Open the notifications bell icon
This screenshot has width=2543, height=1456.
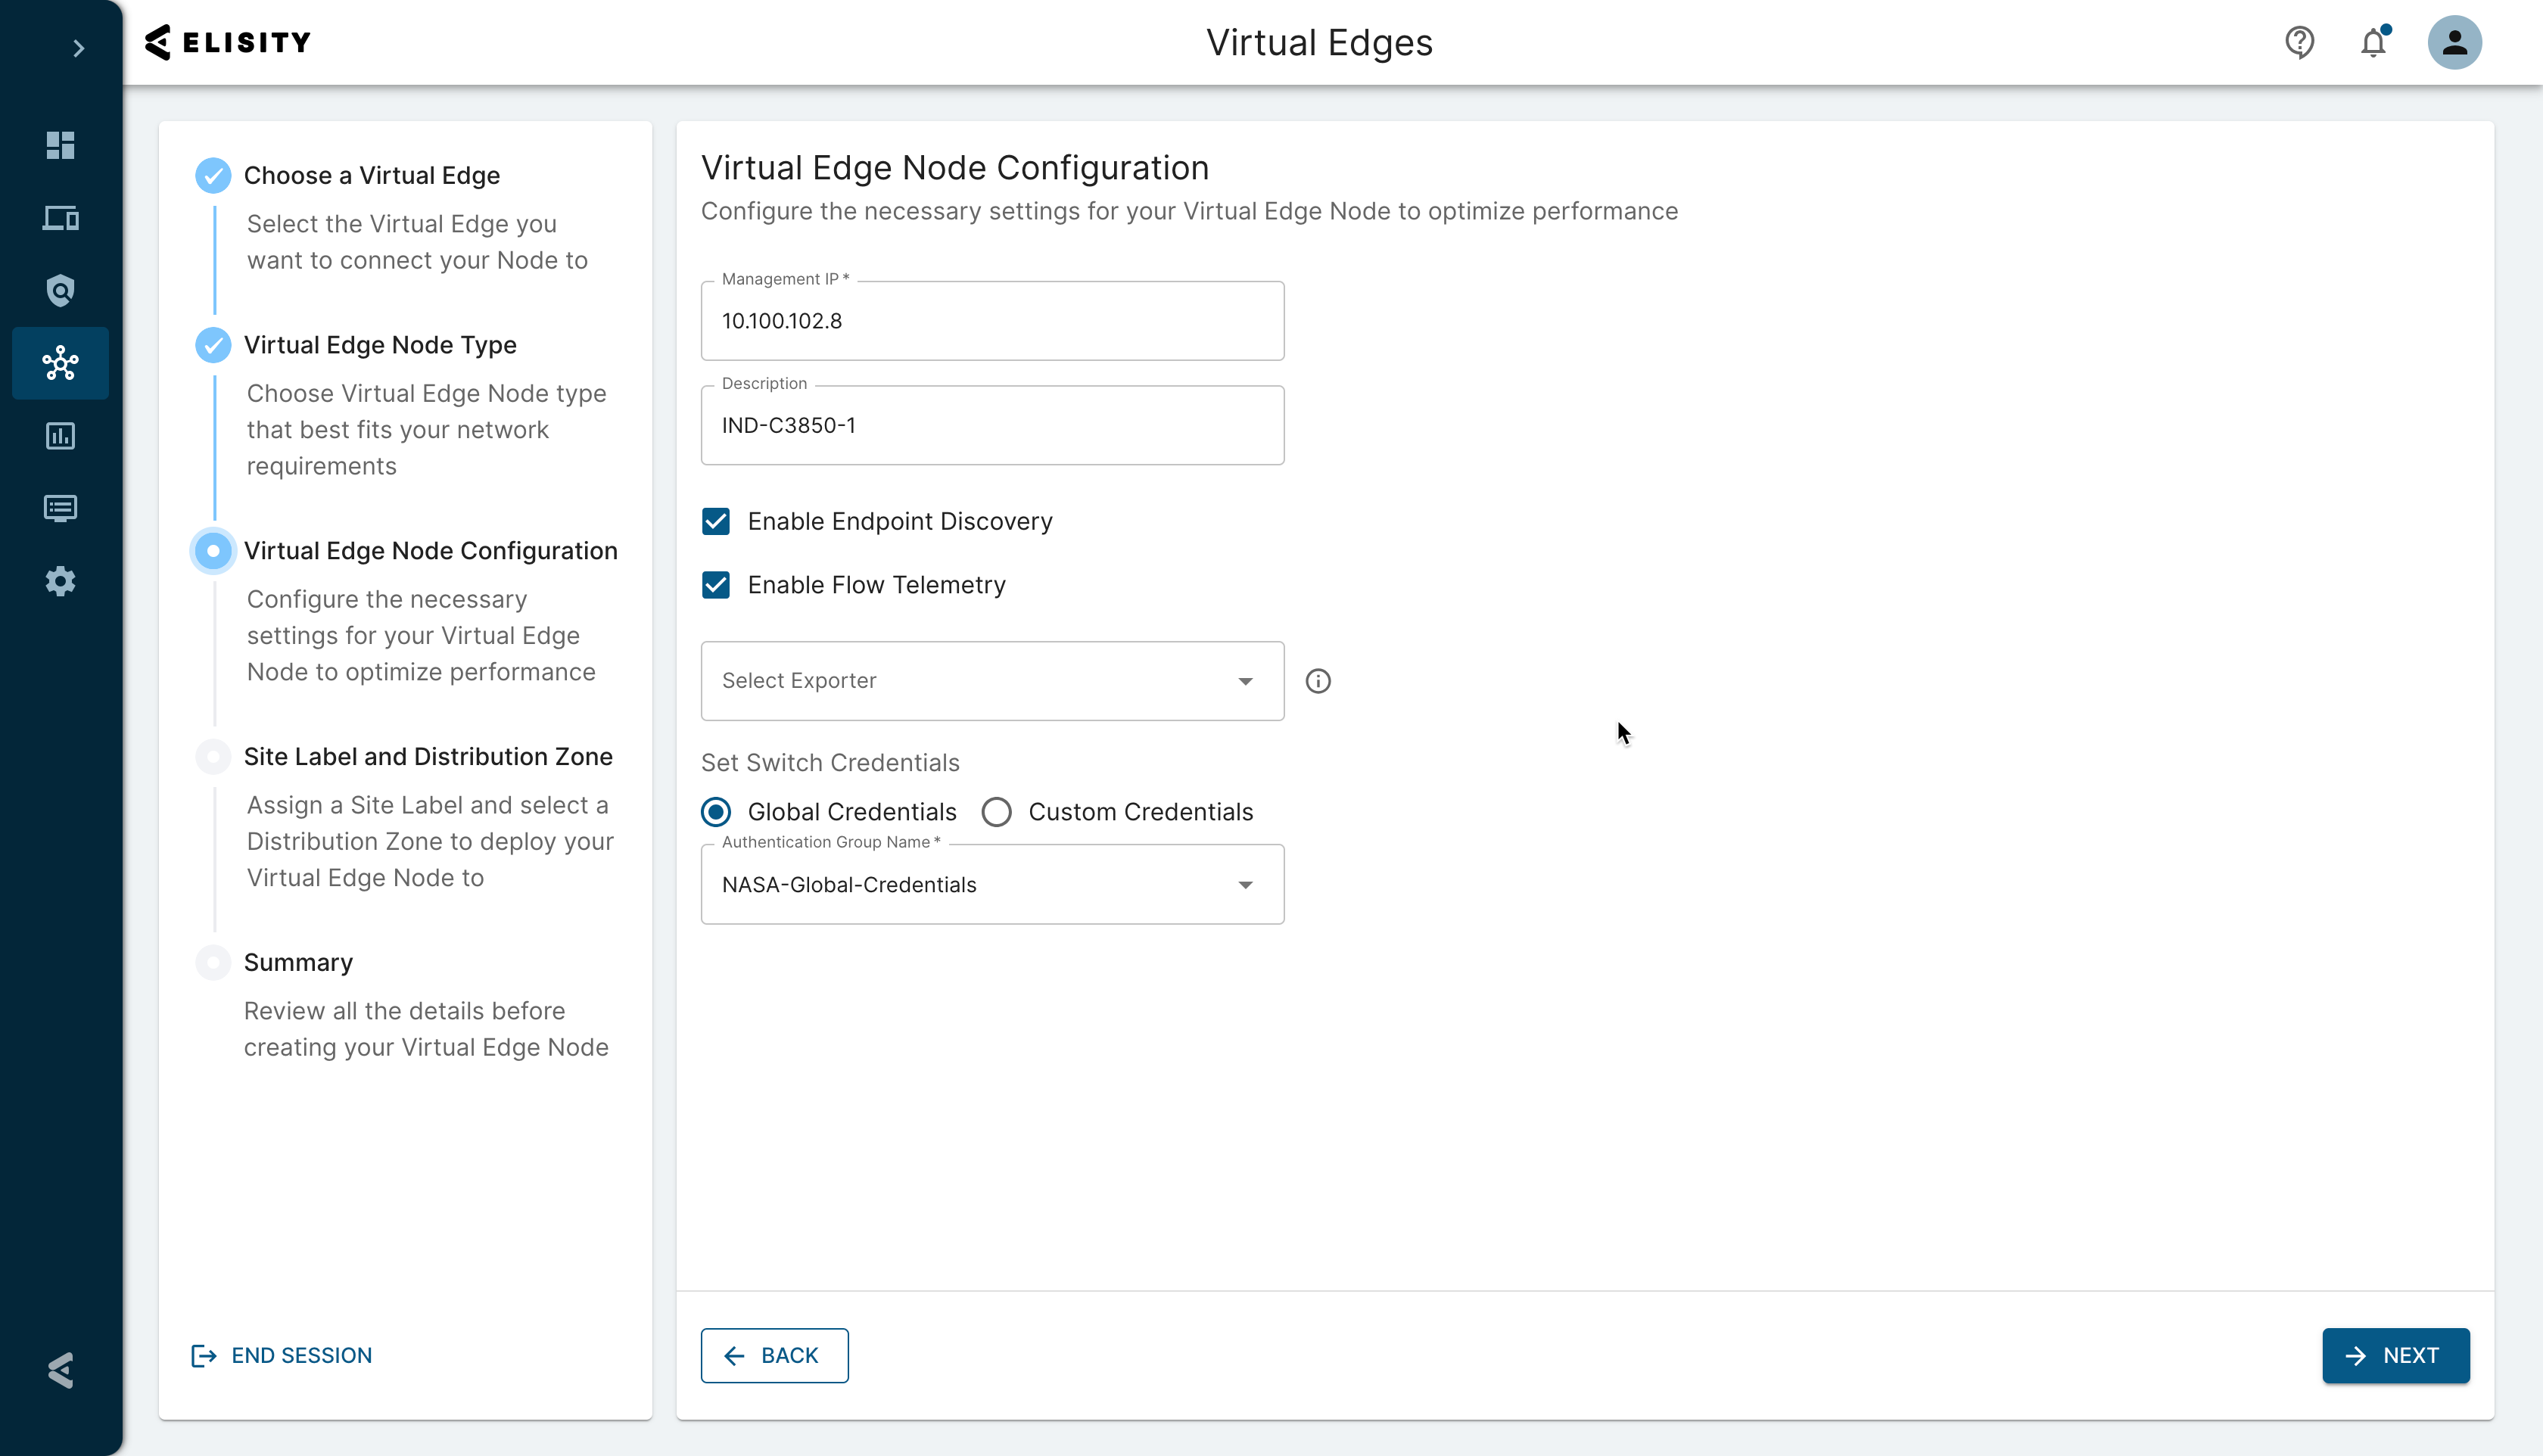coord(2373,43)
